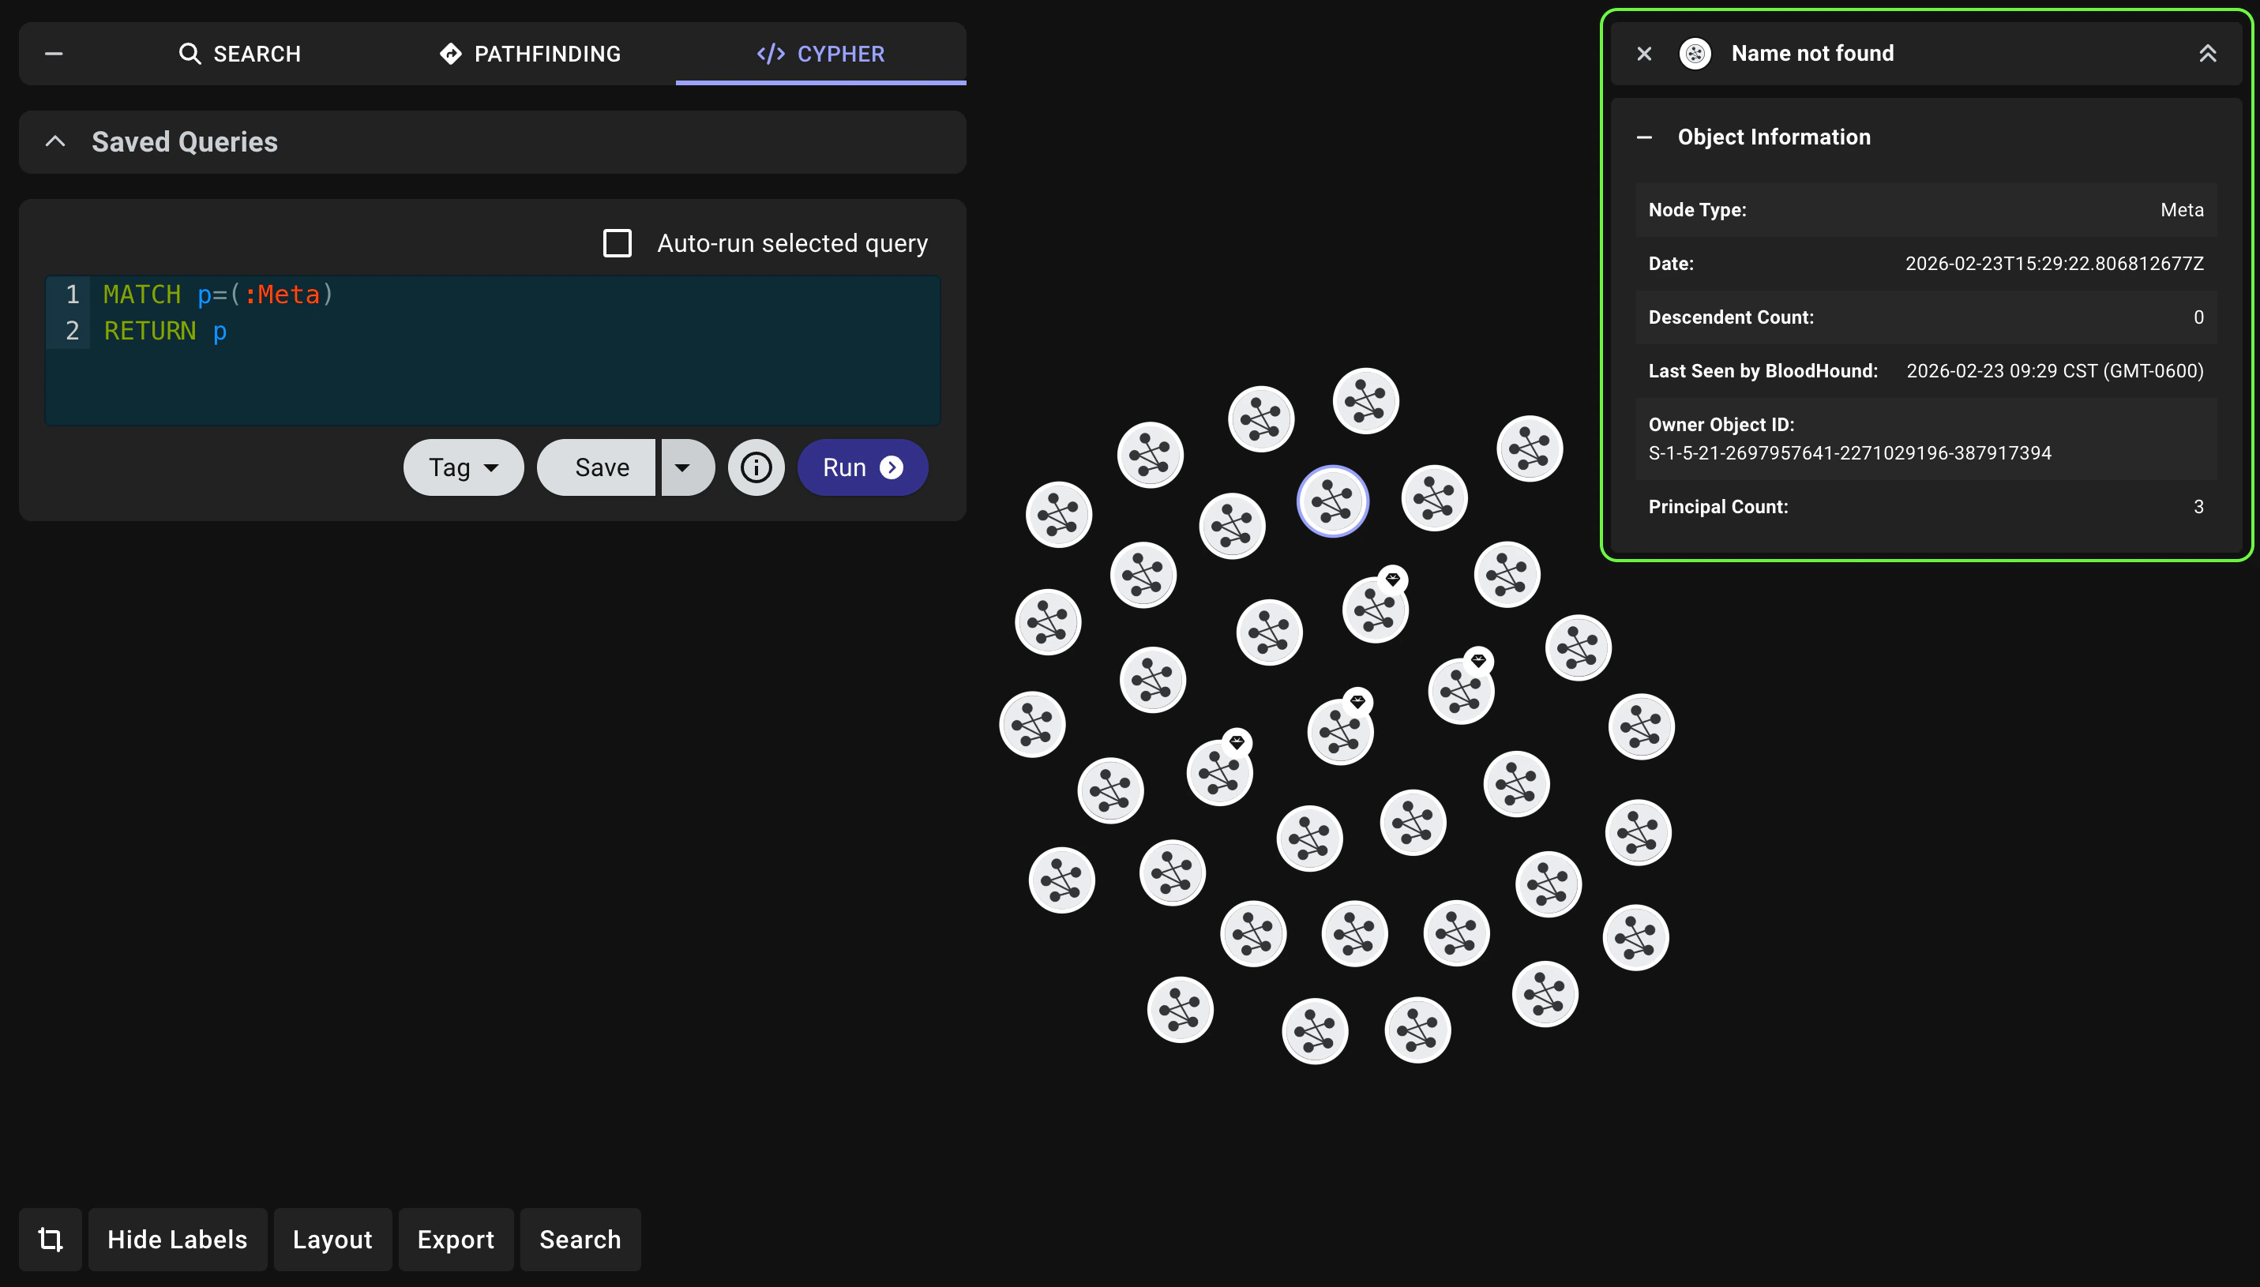Click the Node Type value Meta
This screenshot has height=1287, width=2260.
click(x=2181, y=210)
